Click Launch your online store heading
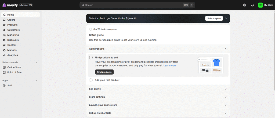The width and height of the screenshot is (275, 118). 103,105
